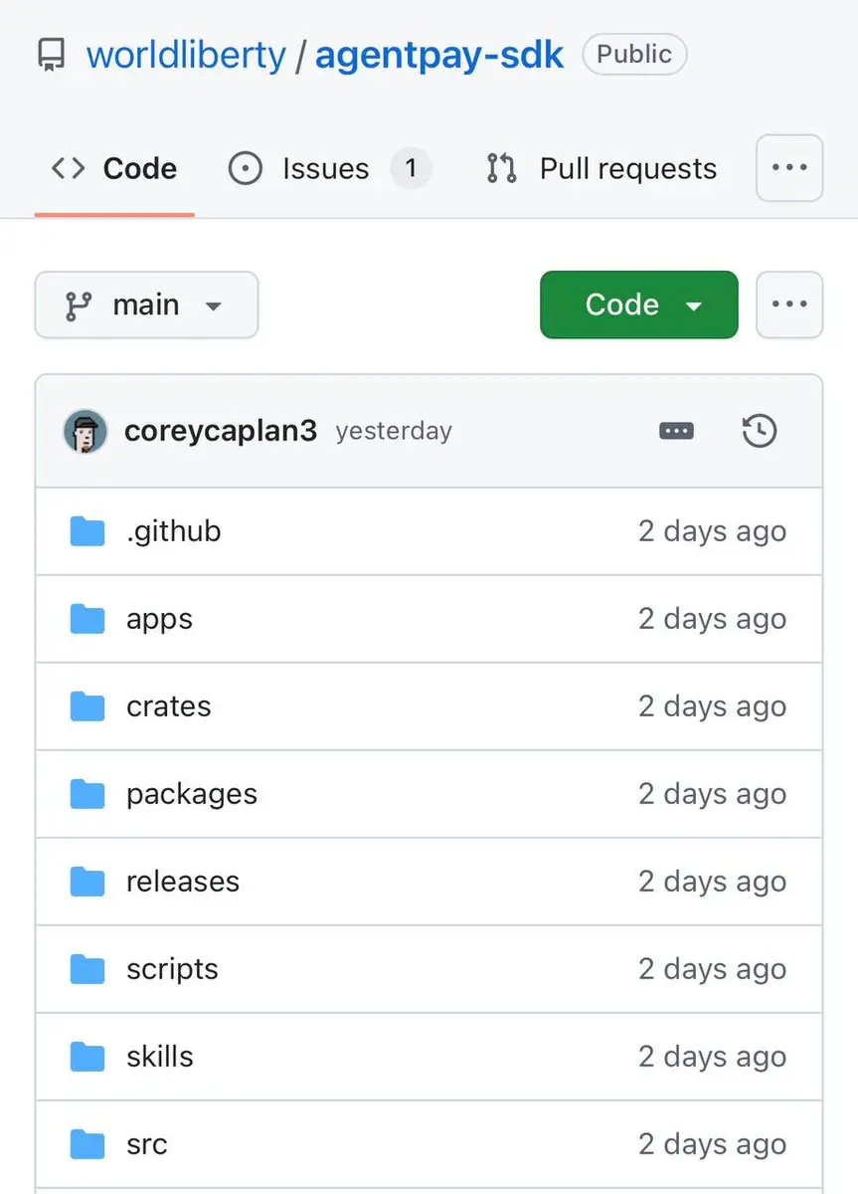Click the .github row 2 days ago
Viewport: 858px width, 1194px height.
712,531
